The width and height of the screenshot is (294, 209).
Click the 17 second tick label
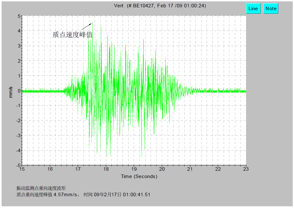pyautogui.click(x=78, y=169)
